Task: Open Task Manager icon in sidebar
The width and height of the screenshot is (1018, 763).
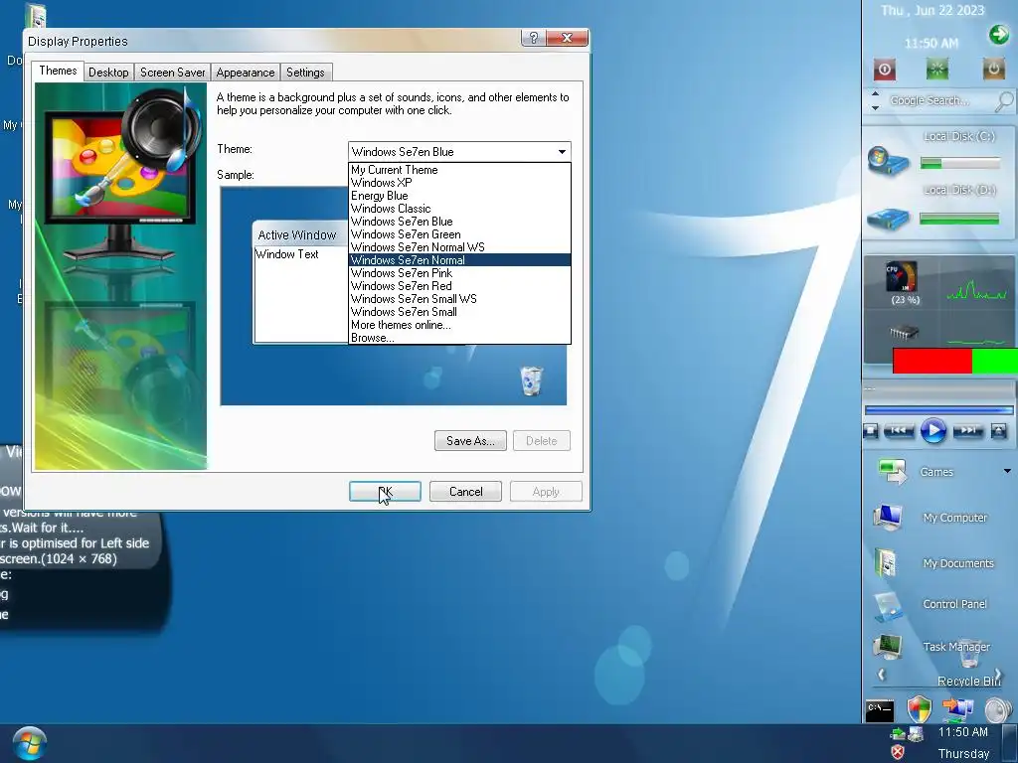Action: coord(887,646)
